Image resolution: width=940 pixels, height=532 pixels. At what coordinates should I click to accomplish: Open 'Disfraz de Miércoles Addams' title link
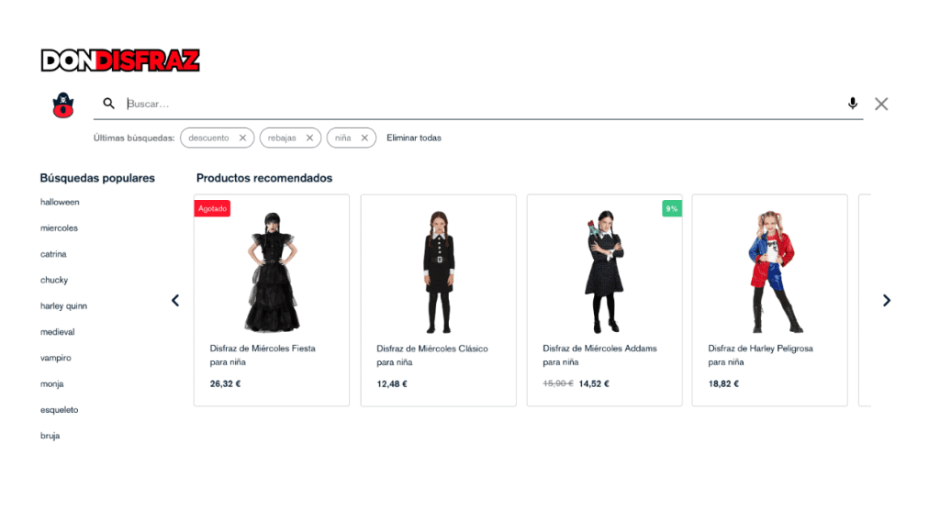599,349
